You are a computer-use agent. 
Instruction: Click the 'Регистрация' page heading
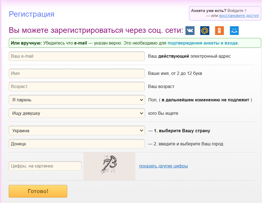pos(32,14)
